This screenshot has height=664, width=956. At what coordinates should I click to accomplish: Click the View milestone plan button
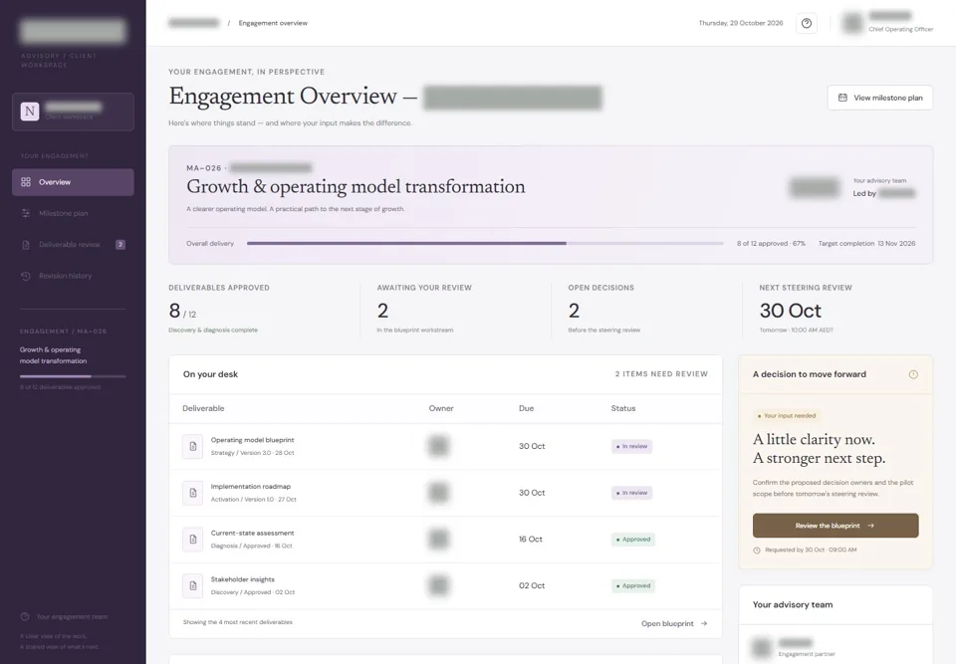(879, 98)
